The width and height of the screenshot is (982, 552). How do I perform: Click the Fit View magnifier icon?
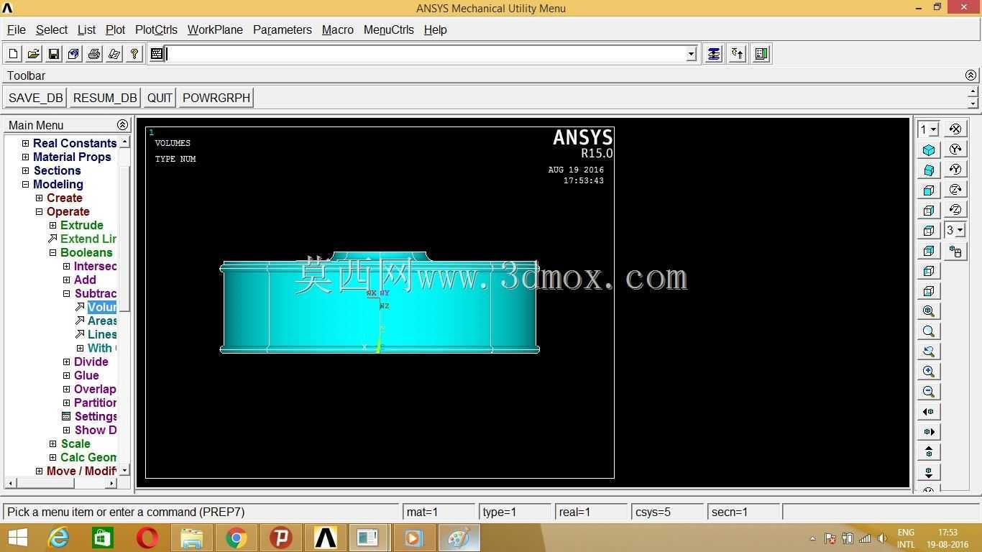tap(929, 311)
